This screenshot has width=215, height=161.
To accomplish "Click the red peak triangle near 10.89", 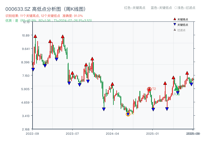I will coord(35,36).
